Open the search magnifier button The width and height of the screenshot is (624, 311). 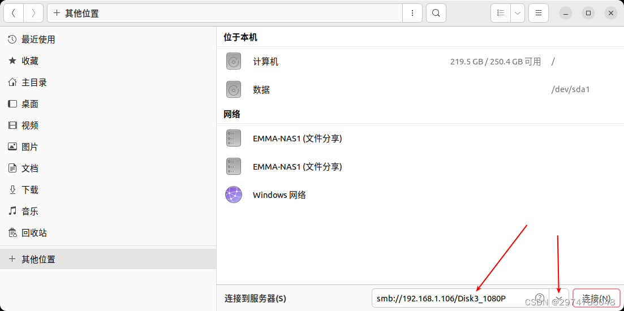tap(436, 13)
